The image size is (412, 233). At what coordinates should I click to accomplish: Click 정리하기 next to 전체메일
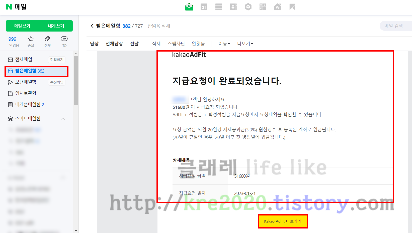pyautogui.click(x=57, y=60)
